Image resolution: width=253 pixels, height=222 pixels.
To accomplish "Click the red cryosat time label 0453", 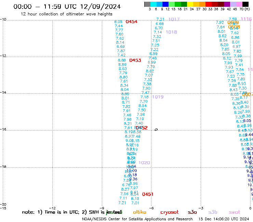I will [135, 60].
